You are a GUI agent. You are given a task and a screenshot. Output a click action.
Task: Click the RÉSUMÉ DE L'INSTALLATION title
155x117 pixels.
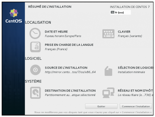[50, 7]
